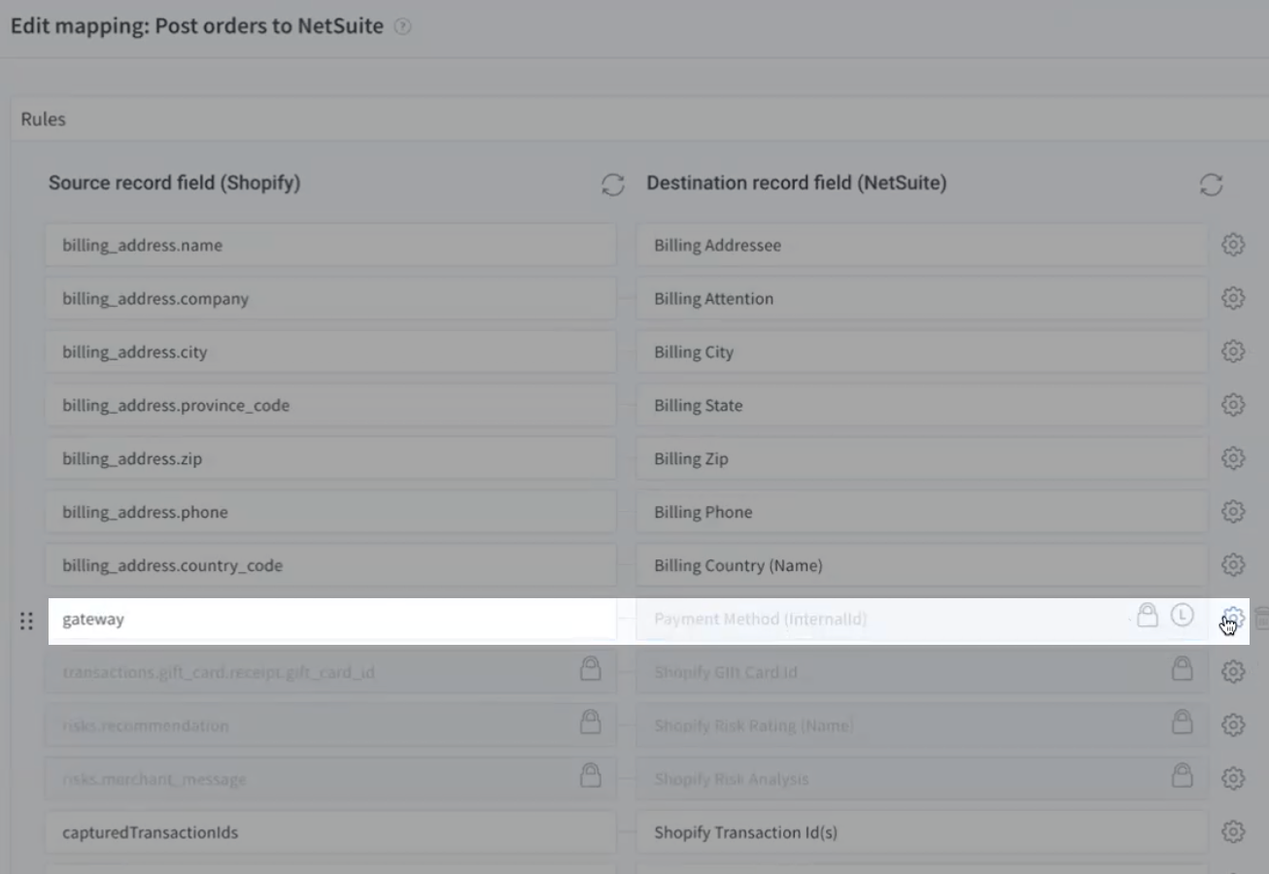
Task: Select capturedTransactionIds source field
Action: pos(330,832)
